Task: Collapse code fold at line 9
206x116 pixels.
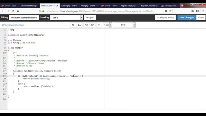Action: pos(6,50)
